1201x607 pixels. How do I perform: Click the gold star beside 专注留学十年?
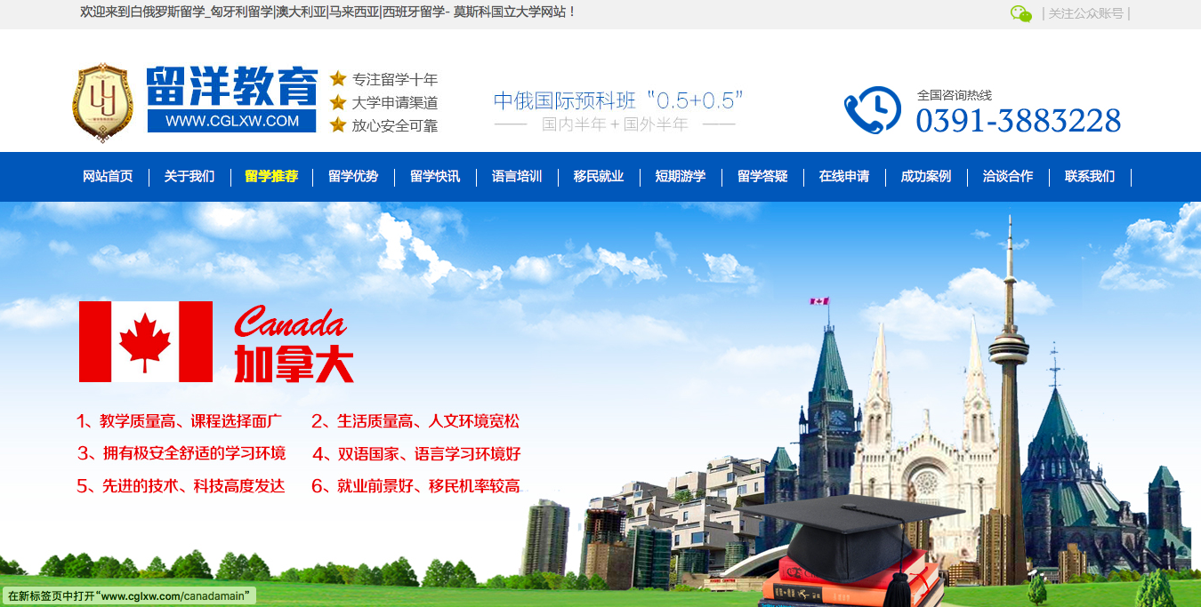point(338,79)
